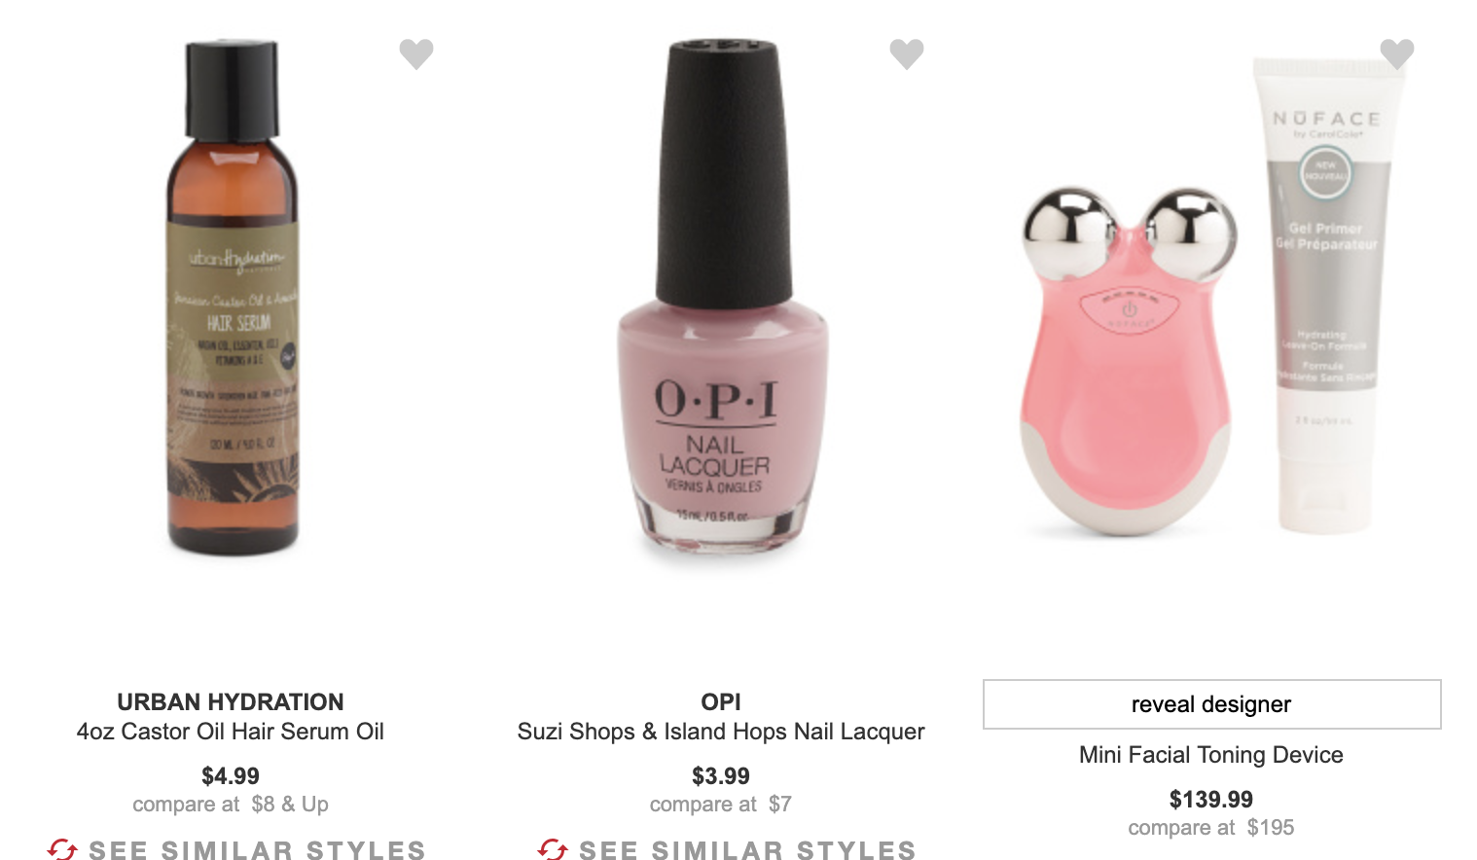Favorite the Urban Hydration hair serum heart
Image resolution: width=1477 pixels, height=860 pixels.
pos(416,54)
